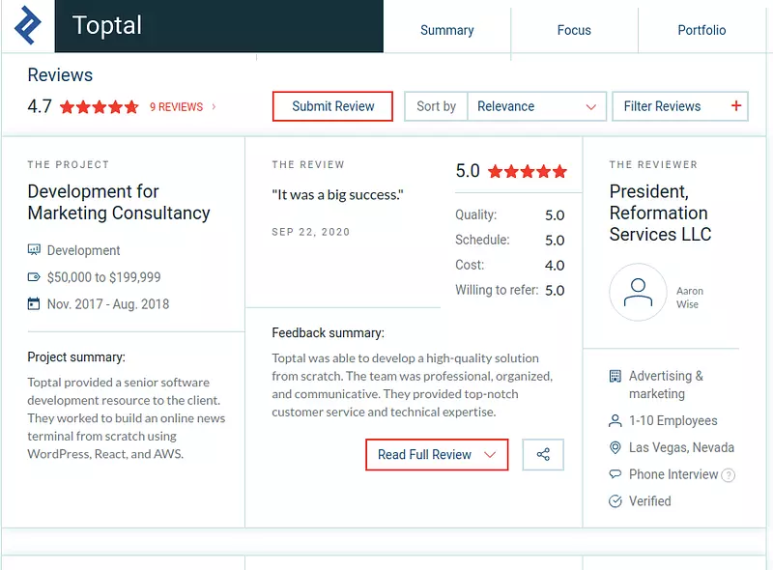Click the Las Vegas location pin icon
The height and width of the screenshot is (570, 773).
click(x=616, y=447)
